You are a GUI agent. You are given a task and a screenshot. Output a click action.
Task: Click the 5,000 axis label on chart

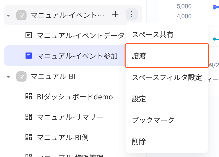click(x=184, y=6)
